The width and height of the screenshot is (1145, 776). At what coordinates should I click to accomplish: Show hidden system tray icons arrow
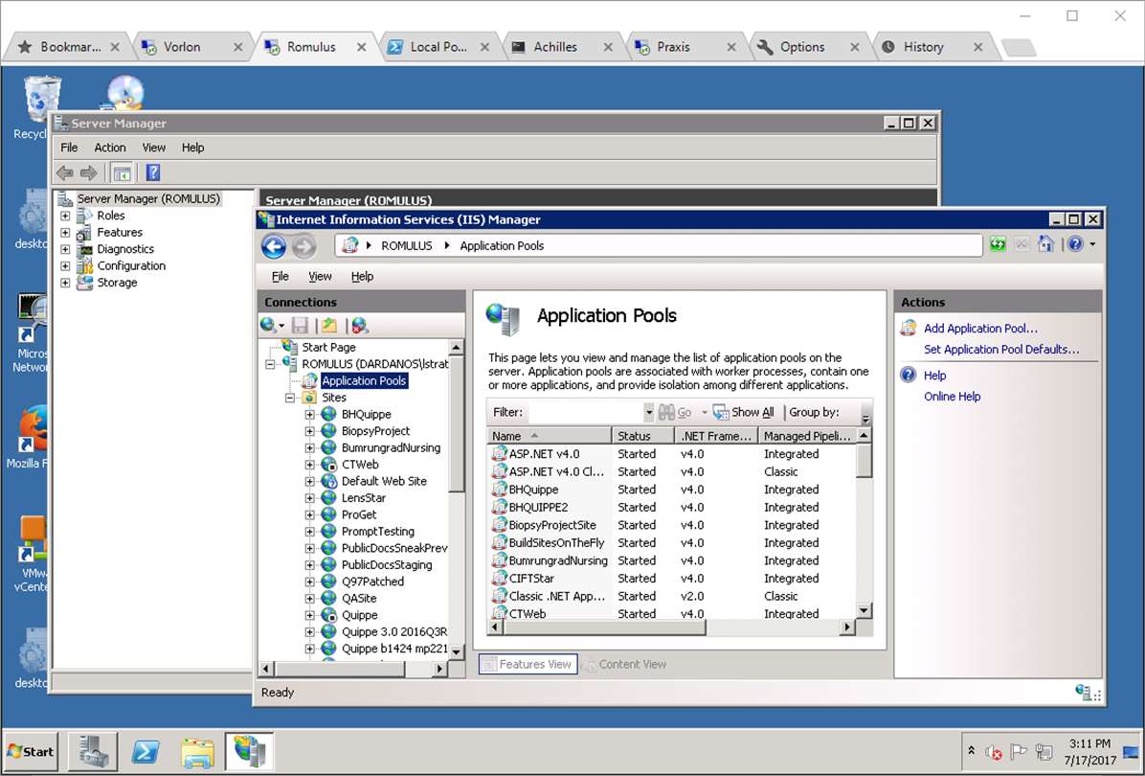pos(971,750)
